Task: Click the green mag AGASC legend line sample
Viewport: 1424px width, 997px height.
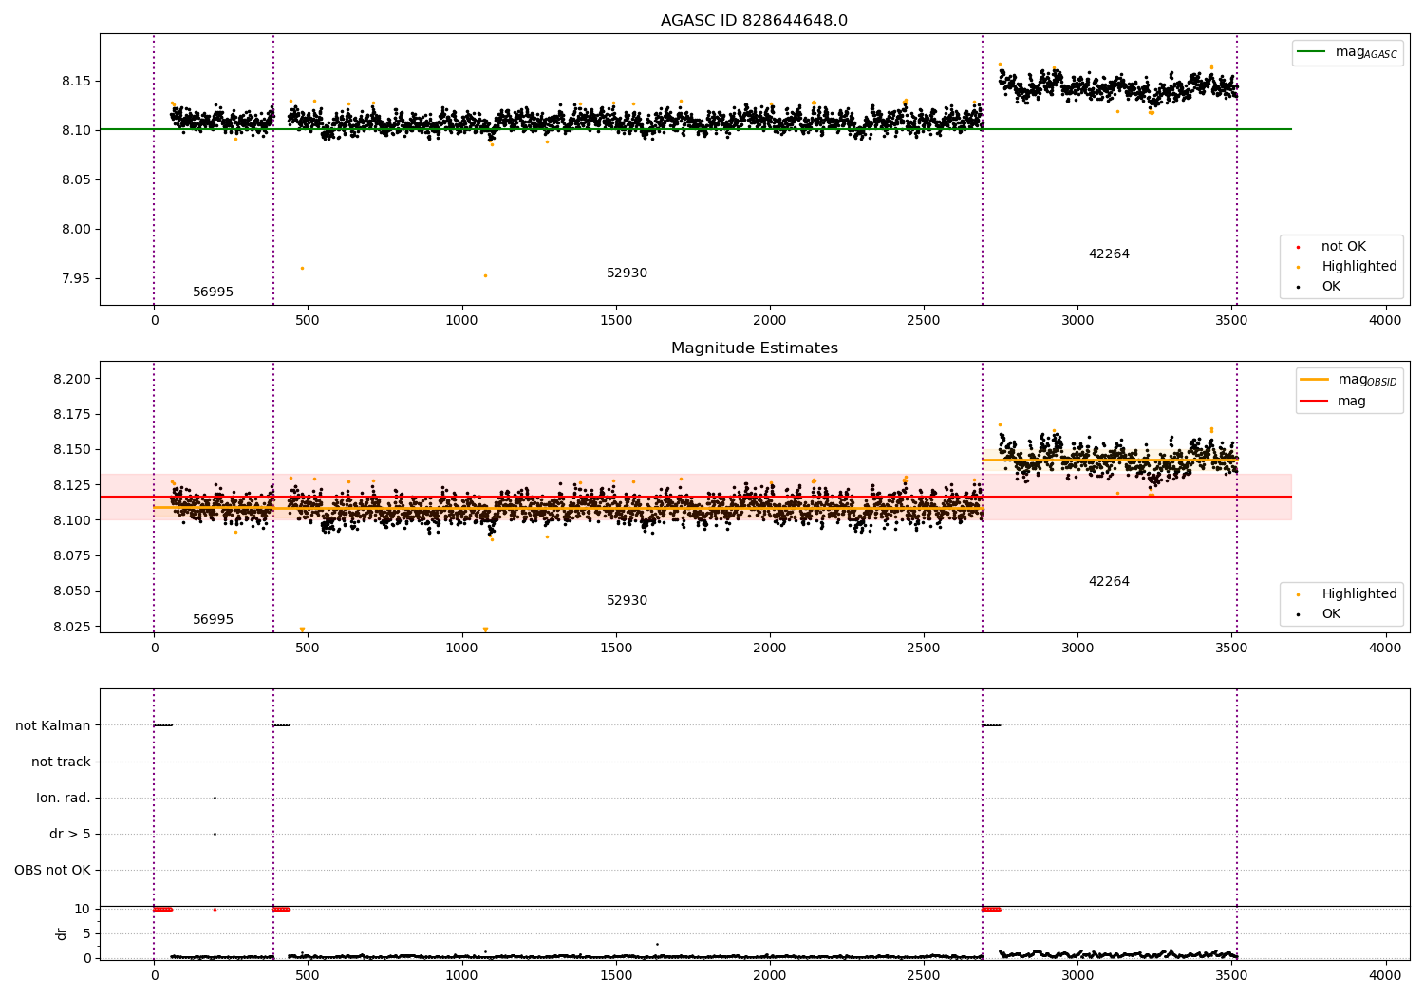Action: (x=1311, y=52)
